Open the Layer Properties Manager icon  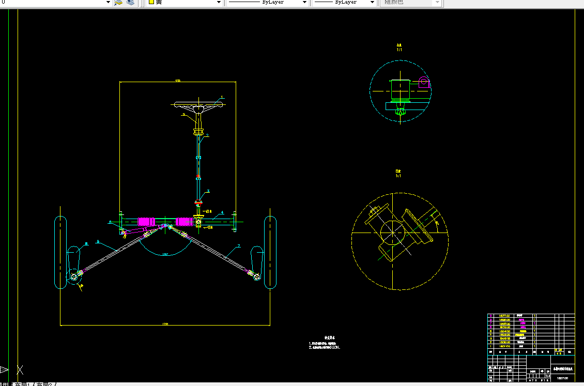point(118,2)
